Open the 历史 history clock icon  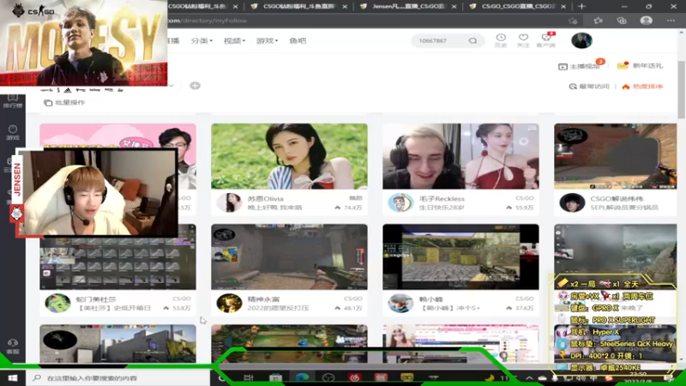pos(501,40)
